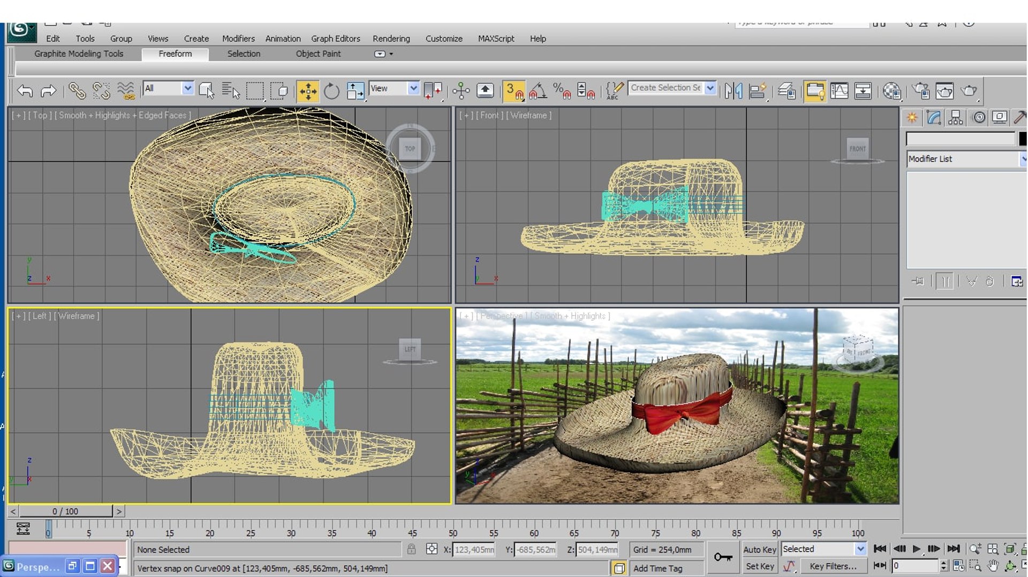Toggle the selection lock padlock

click(411, 549)
